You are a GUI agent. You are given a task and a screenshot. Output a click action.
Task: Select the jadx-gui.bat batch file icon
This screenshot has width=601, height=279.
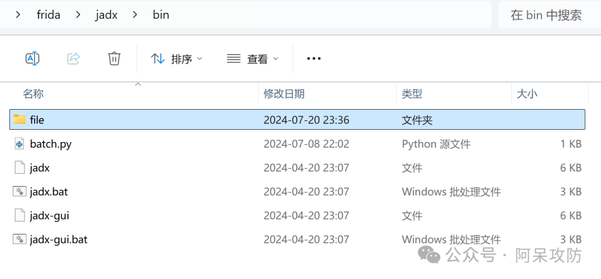[x=19, y=239]
